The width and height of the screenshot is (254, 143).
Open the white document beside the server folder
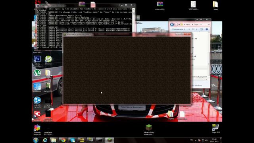pyautogui.click(x=182, y=115)
